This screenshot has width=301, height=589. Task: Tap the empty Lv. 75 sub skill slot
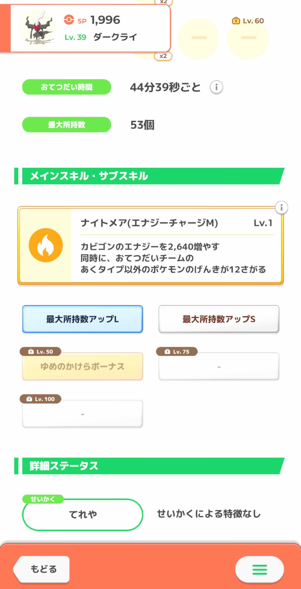point(219,367)
